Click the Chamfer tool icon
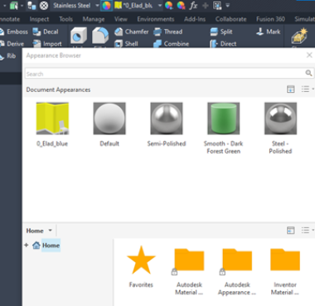 pos(119,32)
